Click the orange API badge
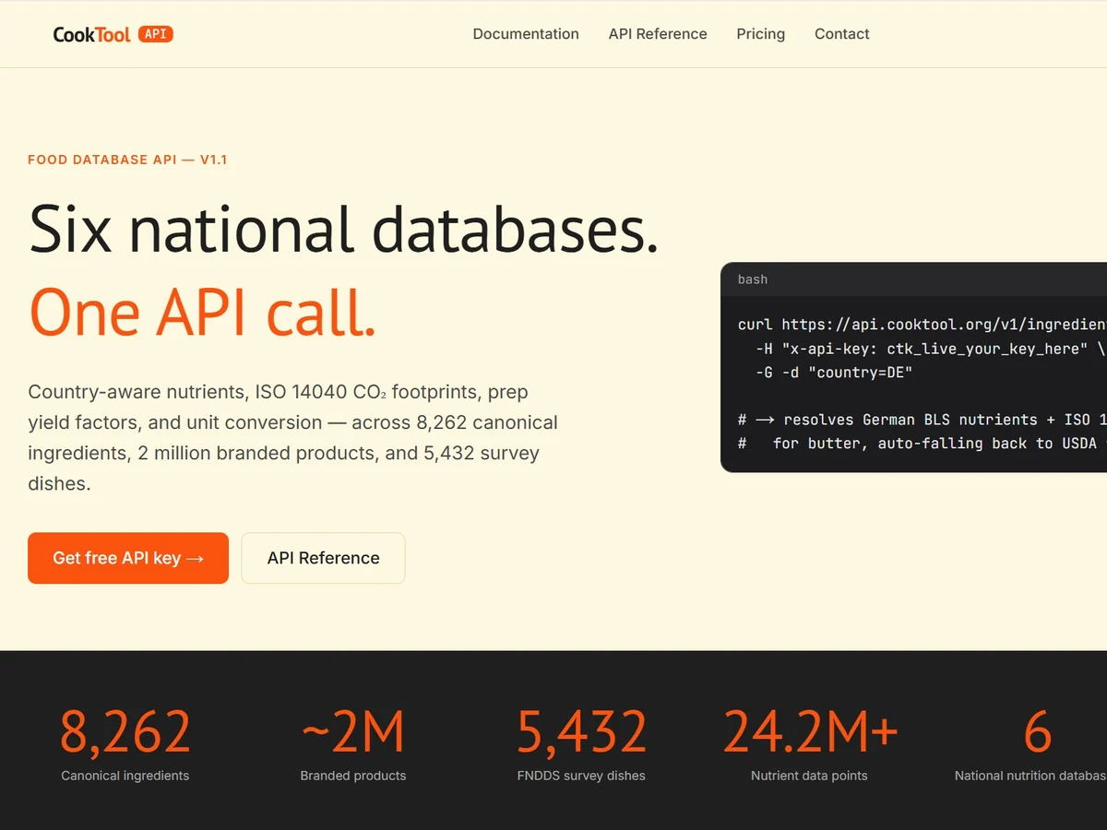Image resolution: width=1107 pixels, height=830 pixels. 156,34
